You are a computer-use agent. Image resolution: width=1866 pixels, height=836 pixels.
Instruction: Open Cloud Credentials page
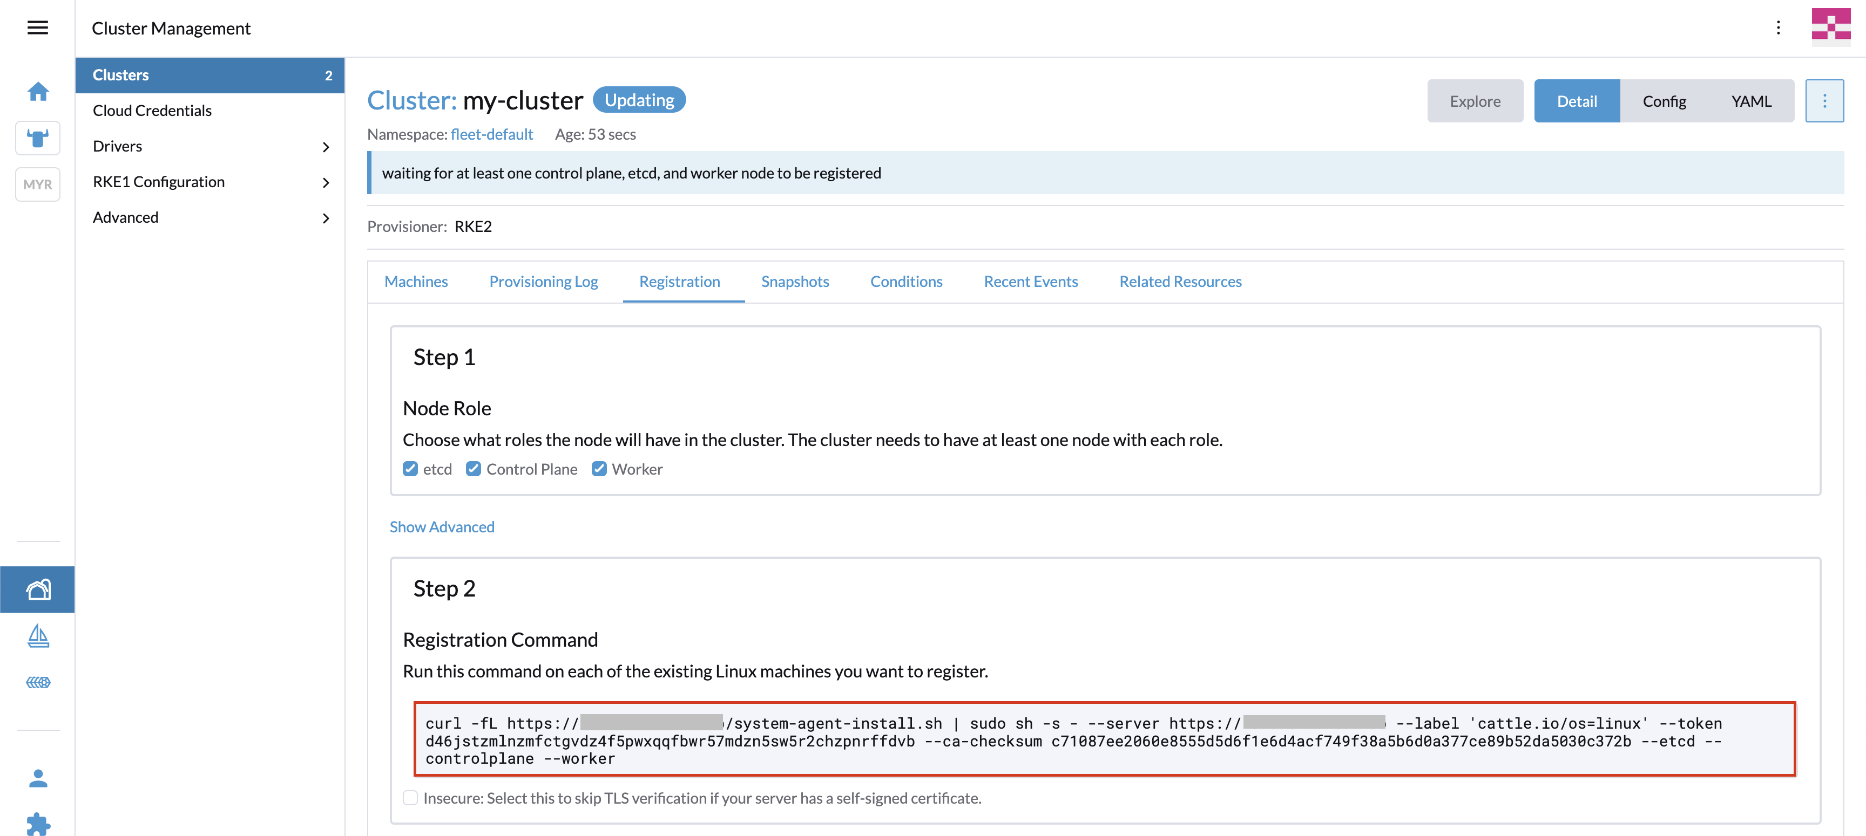(x=210, y=111)
